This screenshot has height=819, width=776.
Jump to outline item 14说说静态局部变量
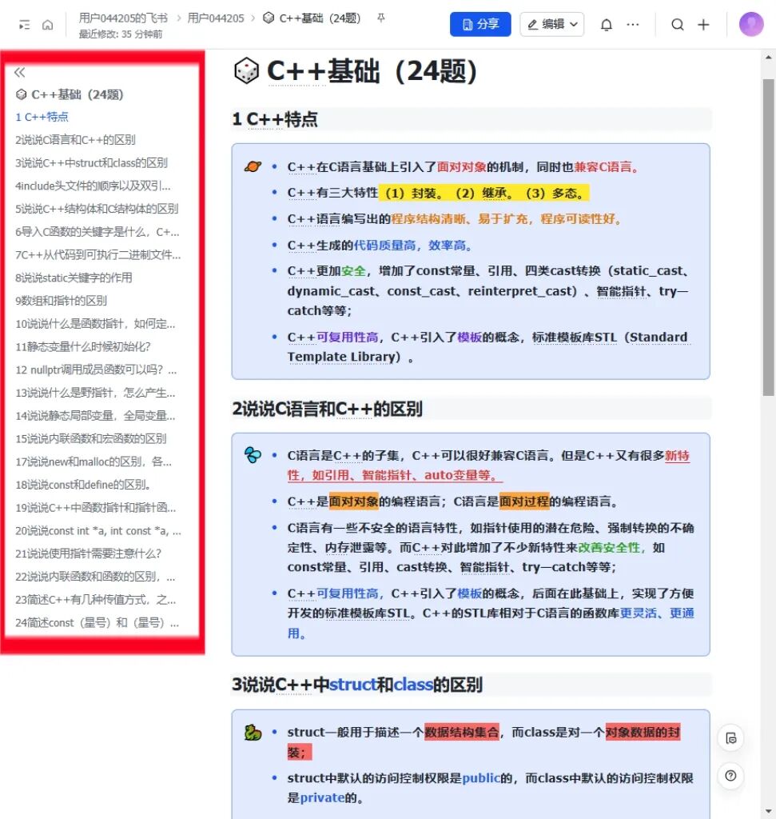point(95,416)
